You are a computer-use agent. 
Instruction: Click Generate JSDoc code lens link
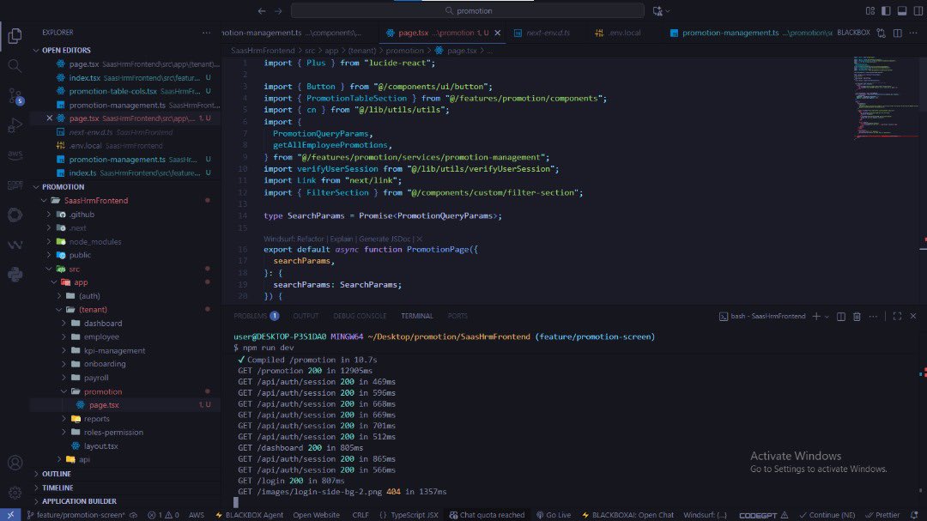coord(385,239)
